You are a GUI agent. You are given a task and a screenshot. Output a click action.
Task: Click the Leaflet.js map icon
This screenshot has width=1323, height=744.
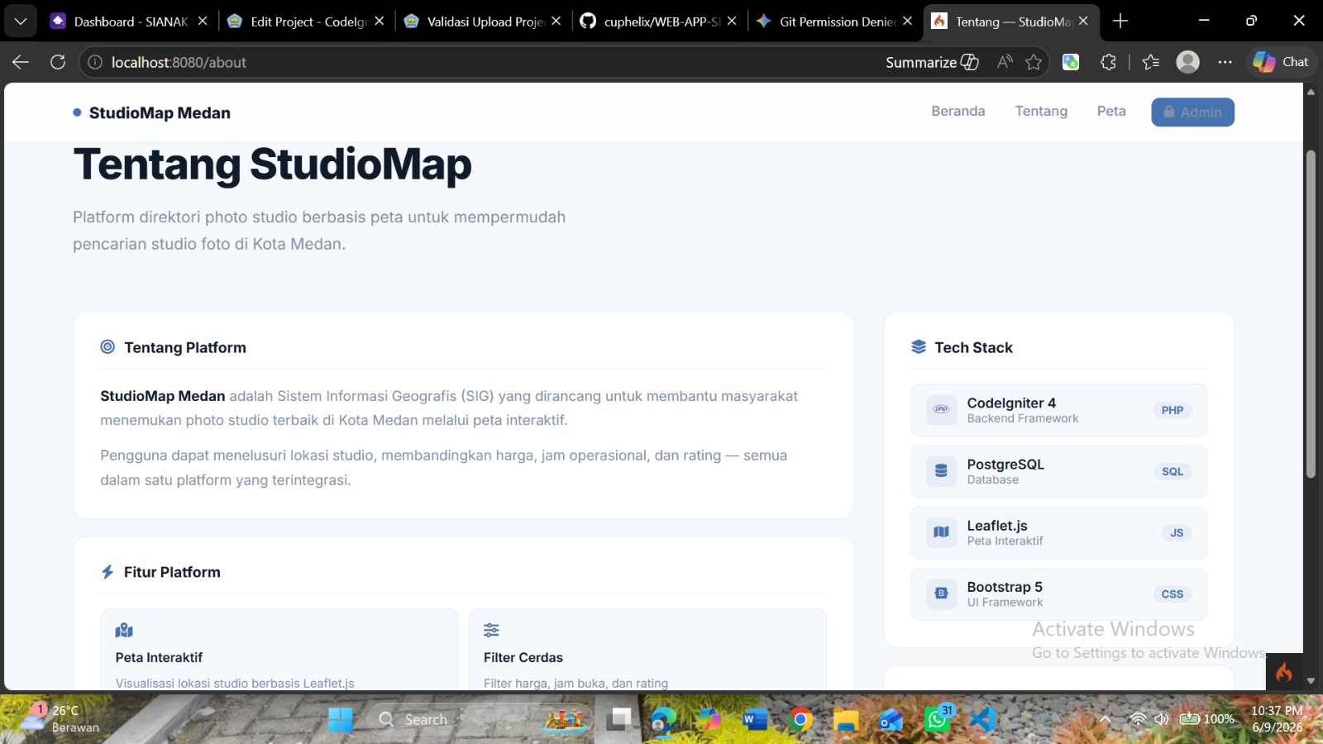pos(941,532)
